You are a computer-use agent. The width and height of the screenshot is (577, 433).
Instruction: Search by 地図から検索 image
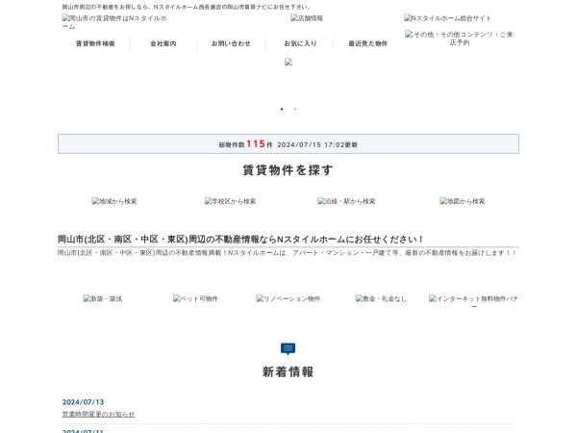(x=462, y=201)
